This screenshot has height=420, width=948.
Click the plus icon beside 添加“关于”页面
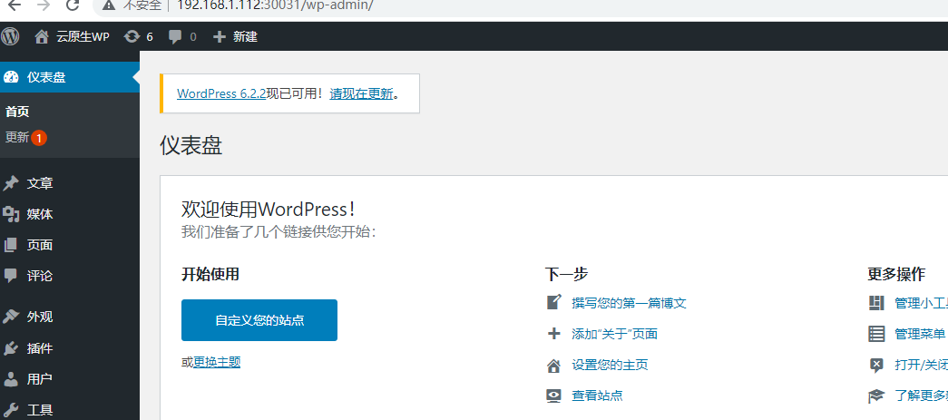553,334
